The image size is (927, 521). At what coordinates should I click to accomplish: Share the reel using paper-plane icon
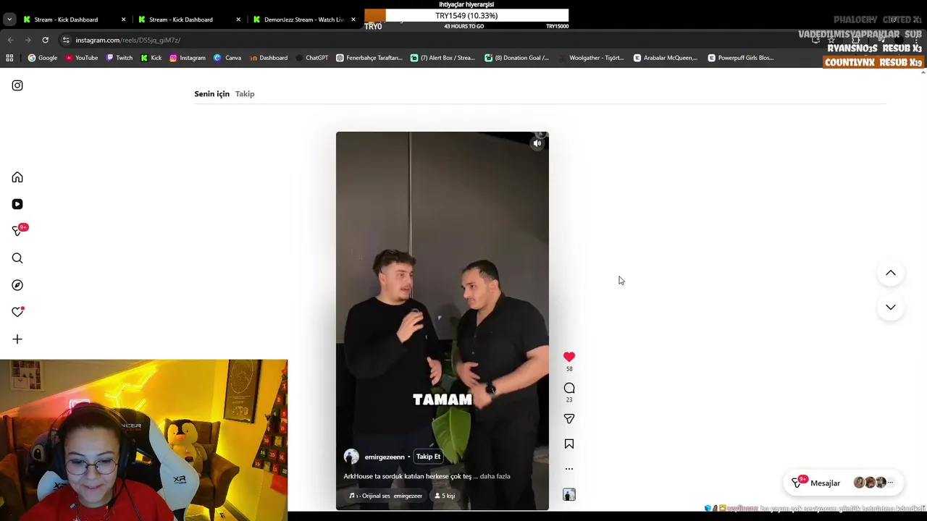[569, 419]
